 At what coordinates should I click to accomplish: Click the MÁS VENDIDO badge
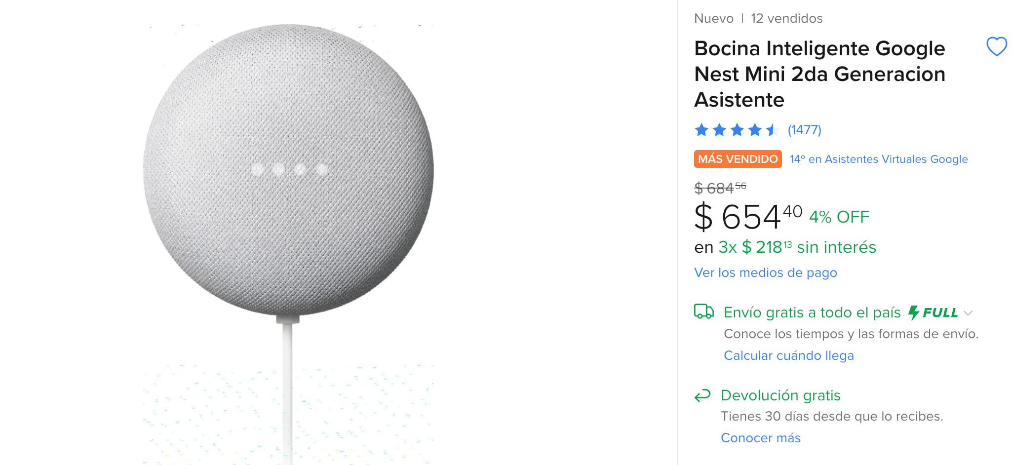pos(738,159)
